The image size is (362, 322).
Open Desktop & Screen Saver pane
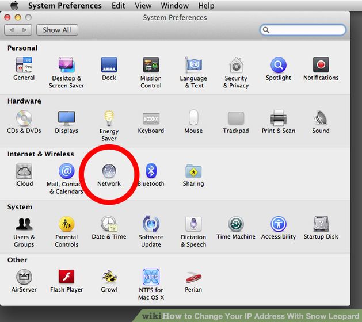point(67,72)
